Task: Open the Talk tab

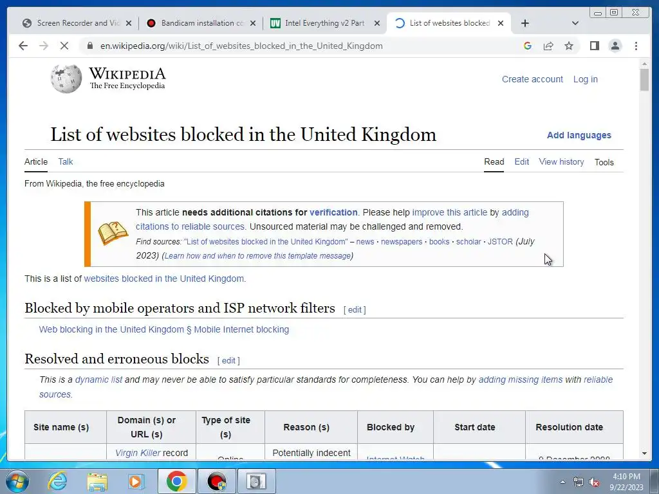Action: pyautogui.click(x=66, y=161)
